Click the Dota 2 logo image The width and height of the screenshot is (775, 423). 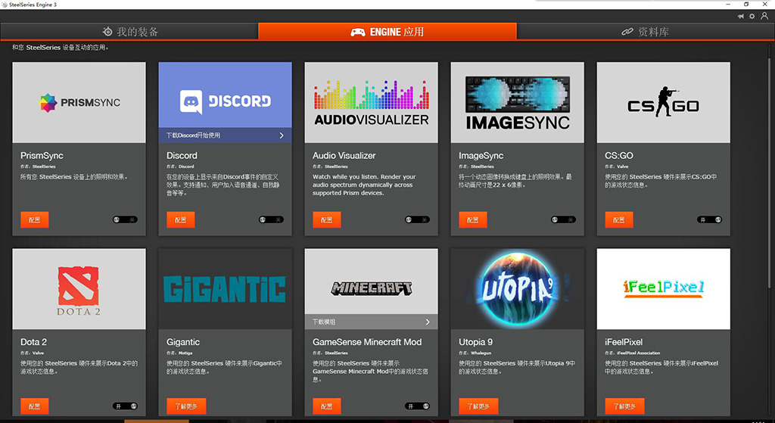[79, 289]
